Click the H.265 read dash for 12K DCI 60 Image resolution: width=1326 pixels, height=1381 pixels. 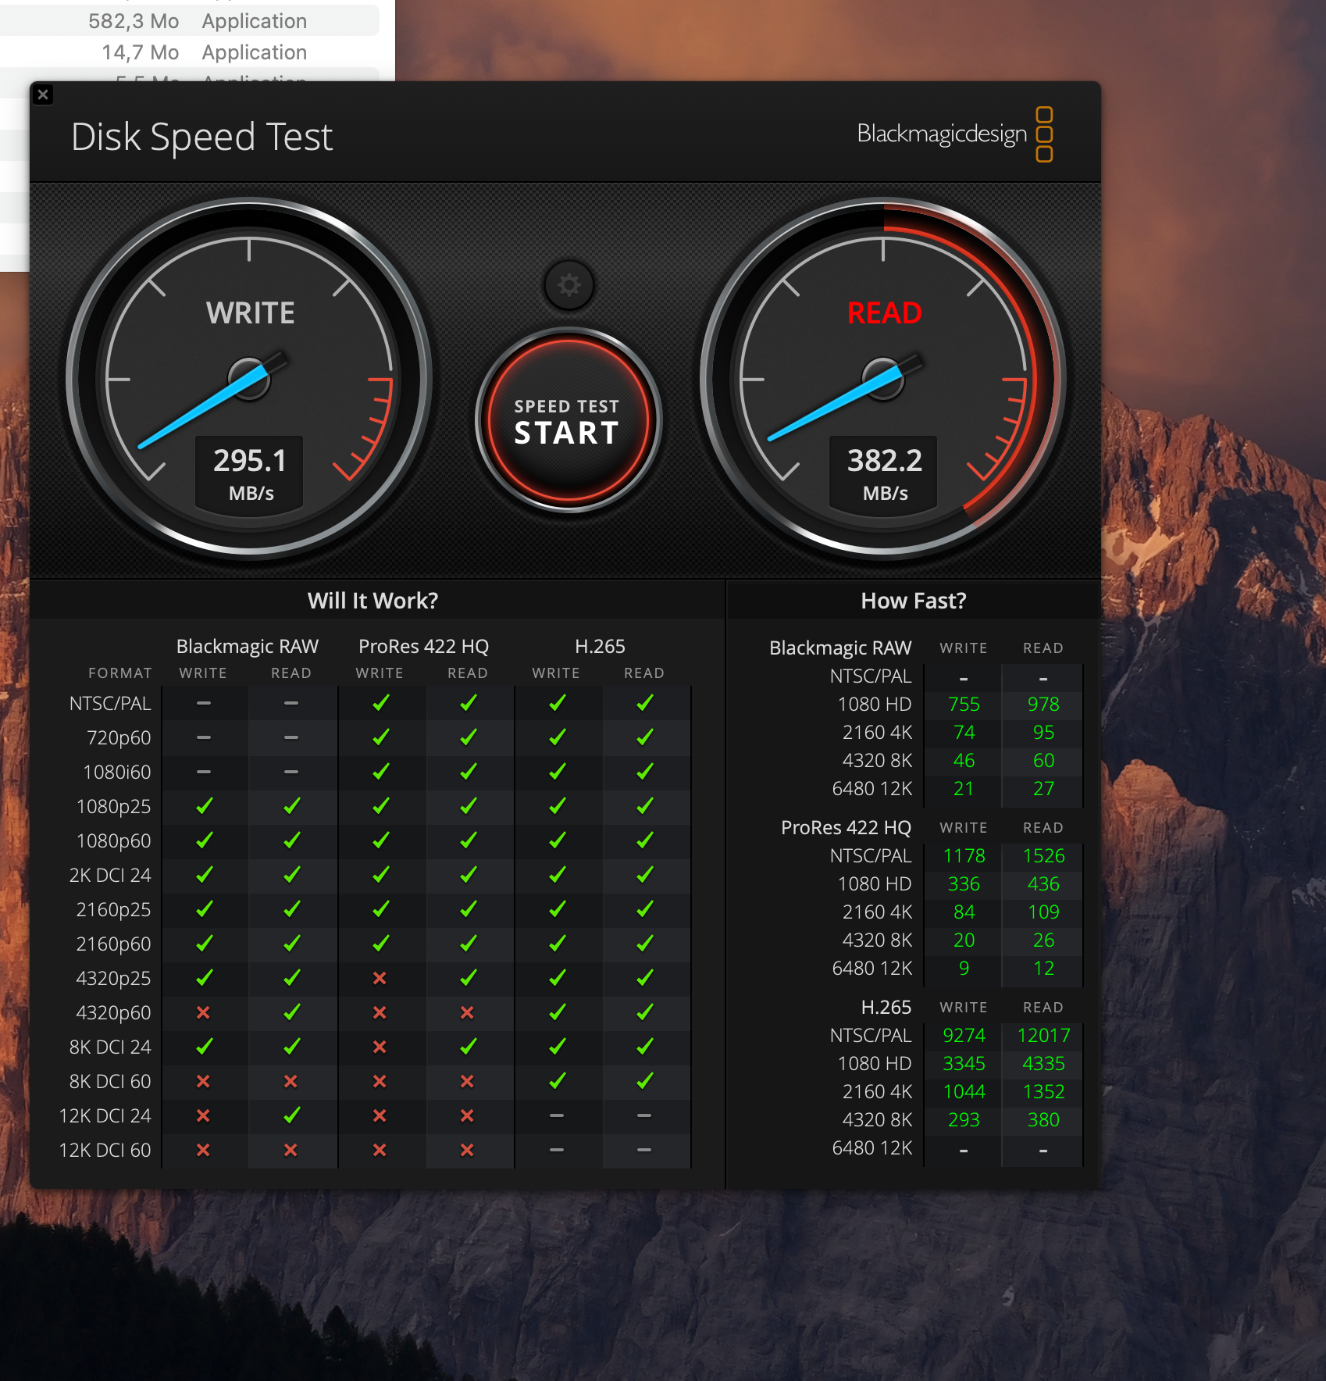coord(644,1150)
